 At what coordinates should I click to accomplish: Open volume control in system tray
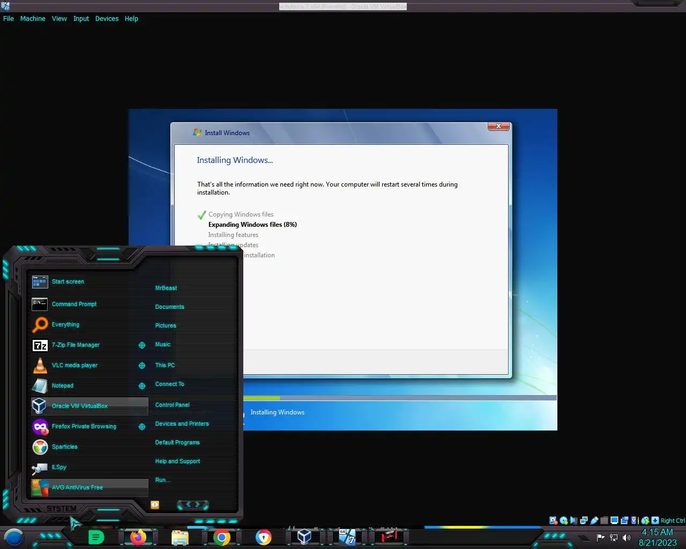pos(627,538)
